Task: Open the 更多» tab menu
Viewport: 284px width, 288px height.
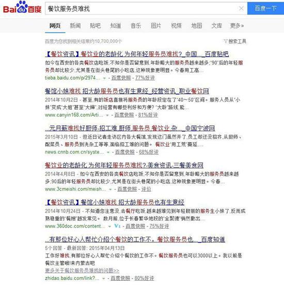Action: pos(237,26)
